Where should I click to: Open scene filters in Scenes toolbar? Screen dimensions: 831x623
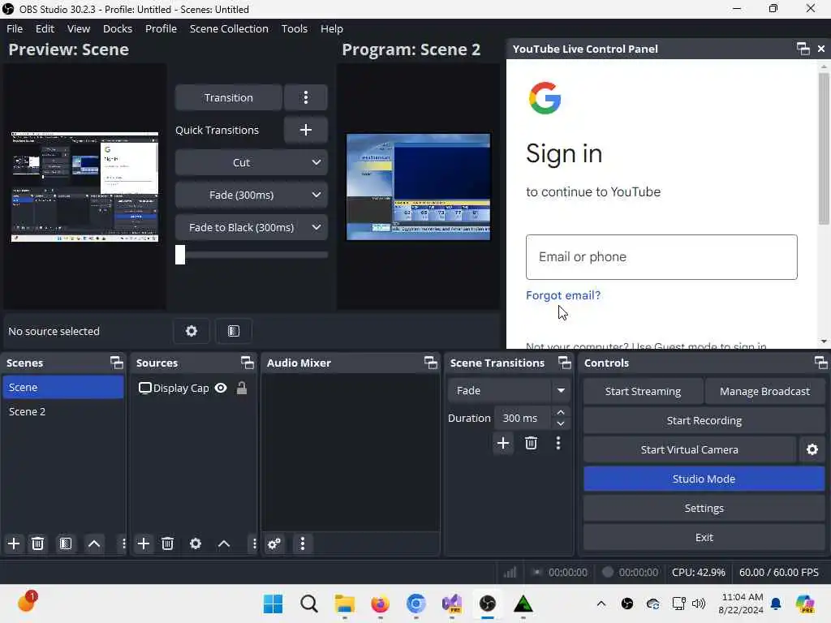[x=65, y=544]
